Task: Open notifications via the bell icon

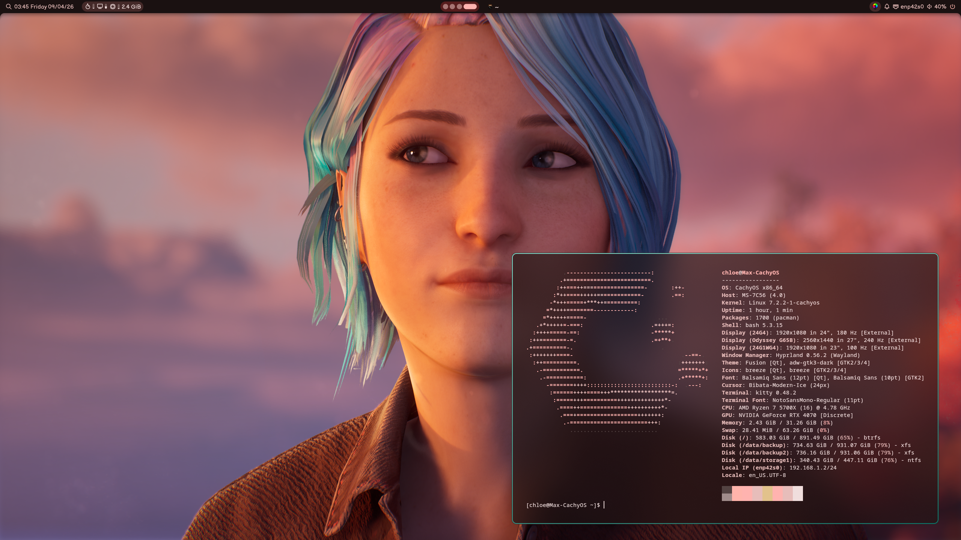Action: [x=887, y=6]
